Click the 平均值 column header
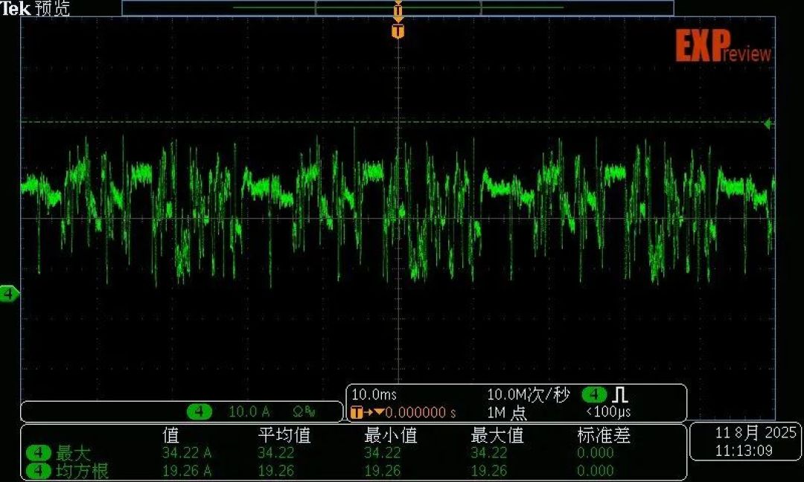Viewport: 804px width, 482px height. 284,435
